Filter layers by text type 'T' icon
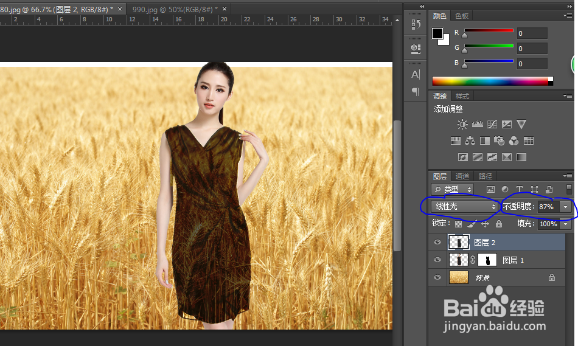 [520, 190]
